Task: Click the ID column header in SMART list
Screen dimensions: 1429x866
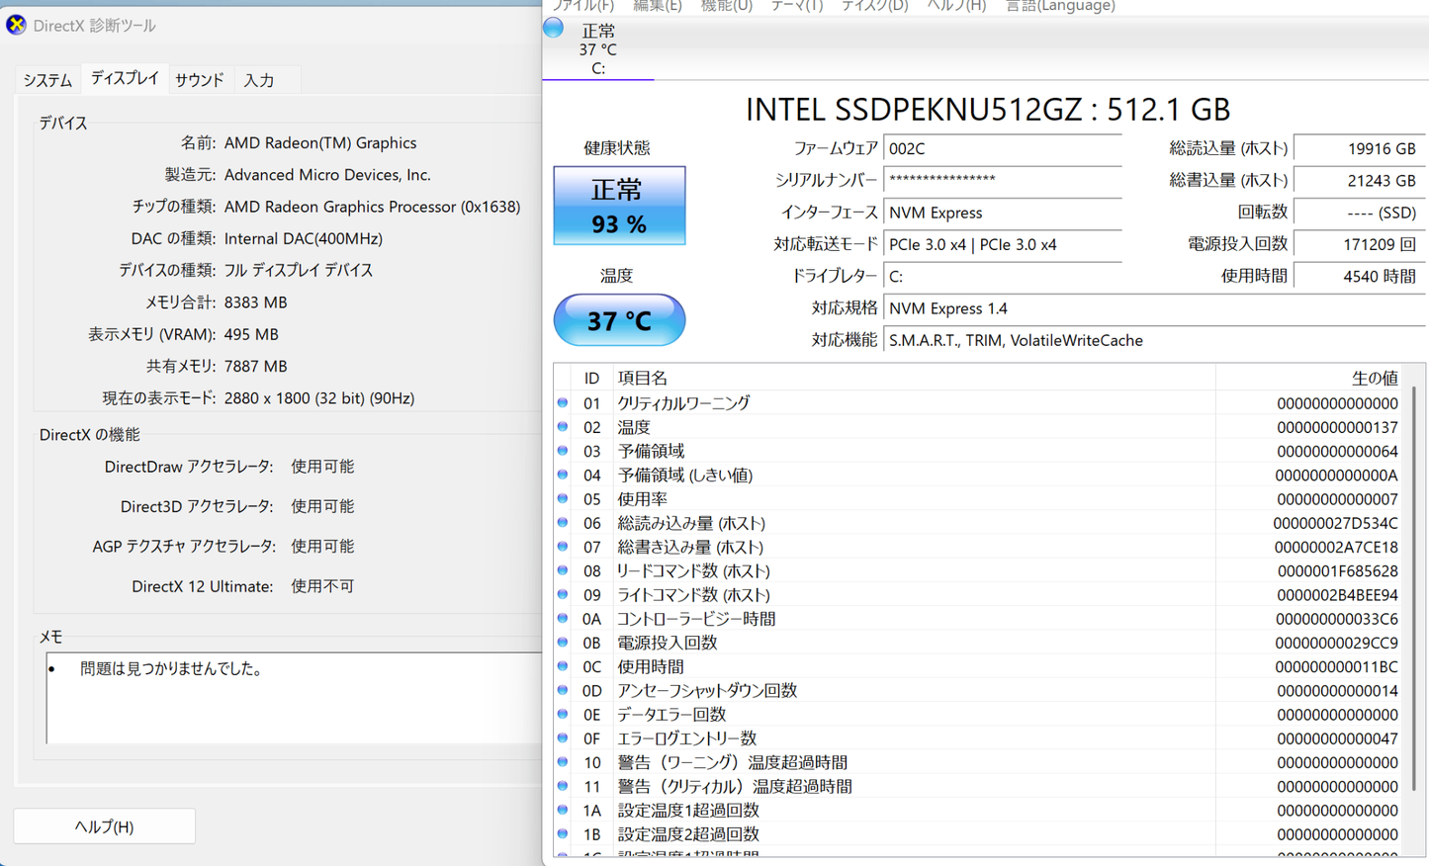Action: coord(591,378)
